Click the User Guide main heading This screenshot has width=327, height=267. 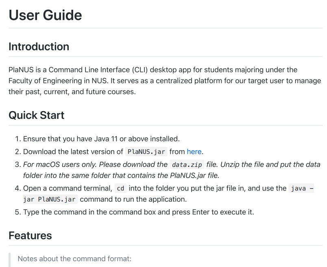coord(45,15)
